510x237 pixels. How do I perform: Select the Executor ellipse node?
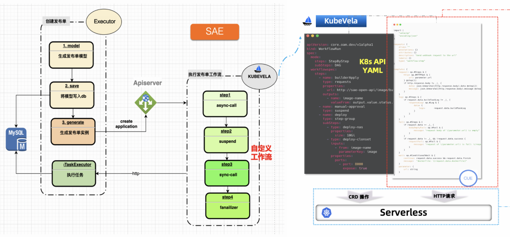click(104, 22)
